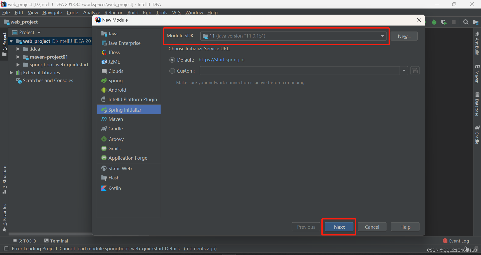This screenshot has height=255, width=481.
Task: Select the Default service URL radio
Action: (x=172, y=60)
